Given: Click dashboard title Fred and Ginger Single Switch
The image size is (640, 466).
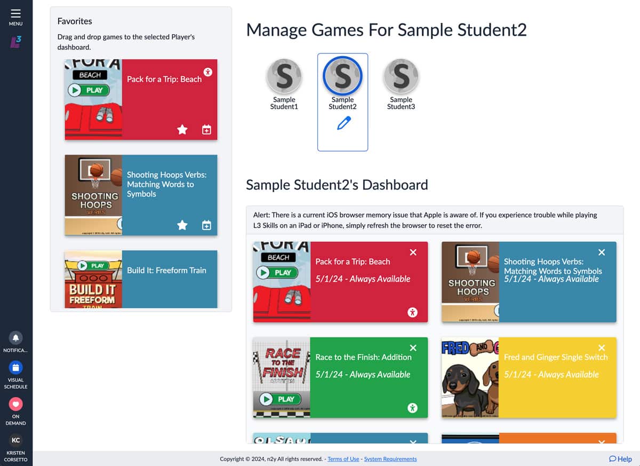Looking at the screenshot, I should pyautogui.click(x=556, y=357).
